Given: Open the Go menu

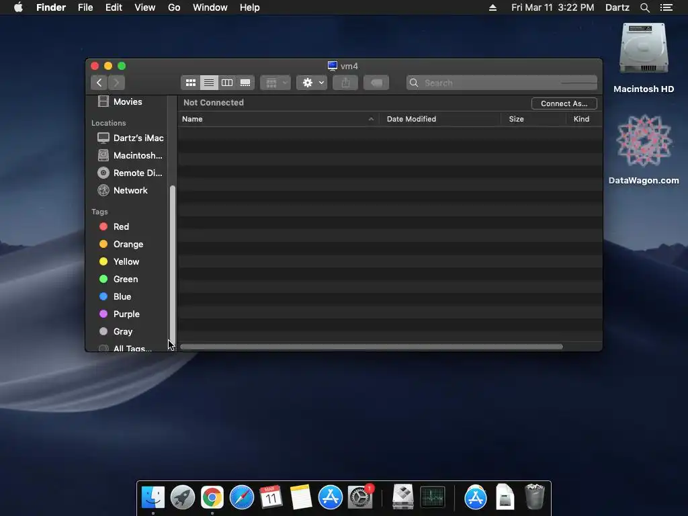Looking at the screenshot, I should 174,7.
